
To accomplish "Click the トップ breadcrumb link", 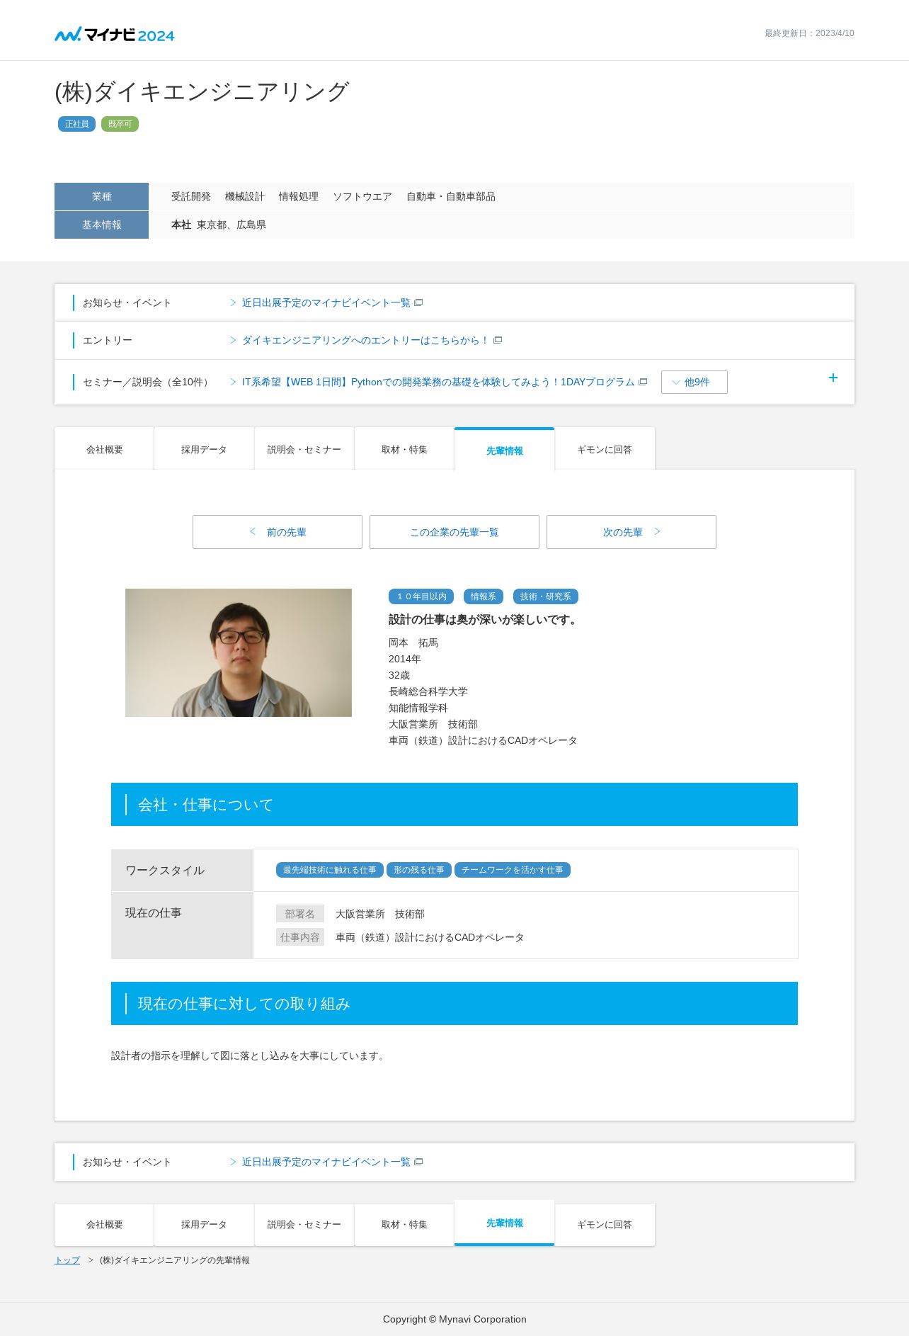I will click(67, 1260).
